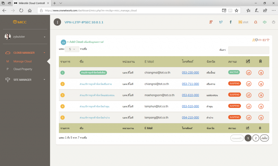Click phone link 053-711-000
278x166 pixels.
(x=190, y=84)
